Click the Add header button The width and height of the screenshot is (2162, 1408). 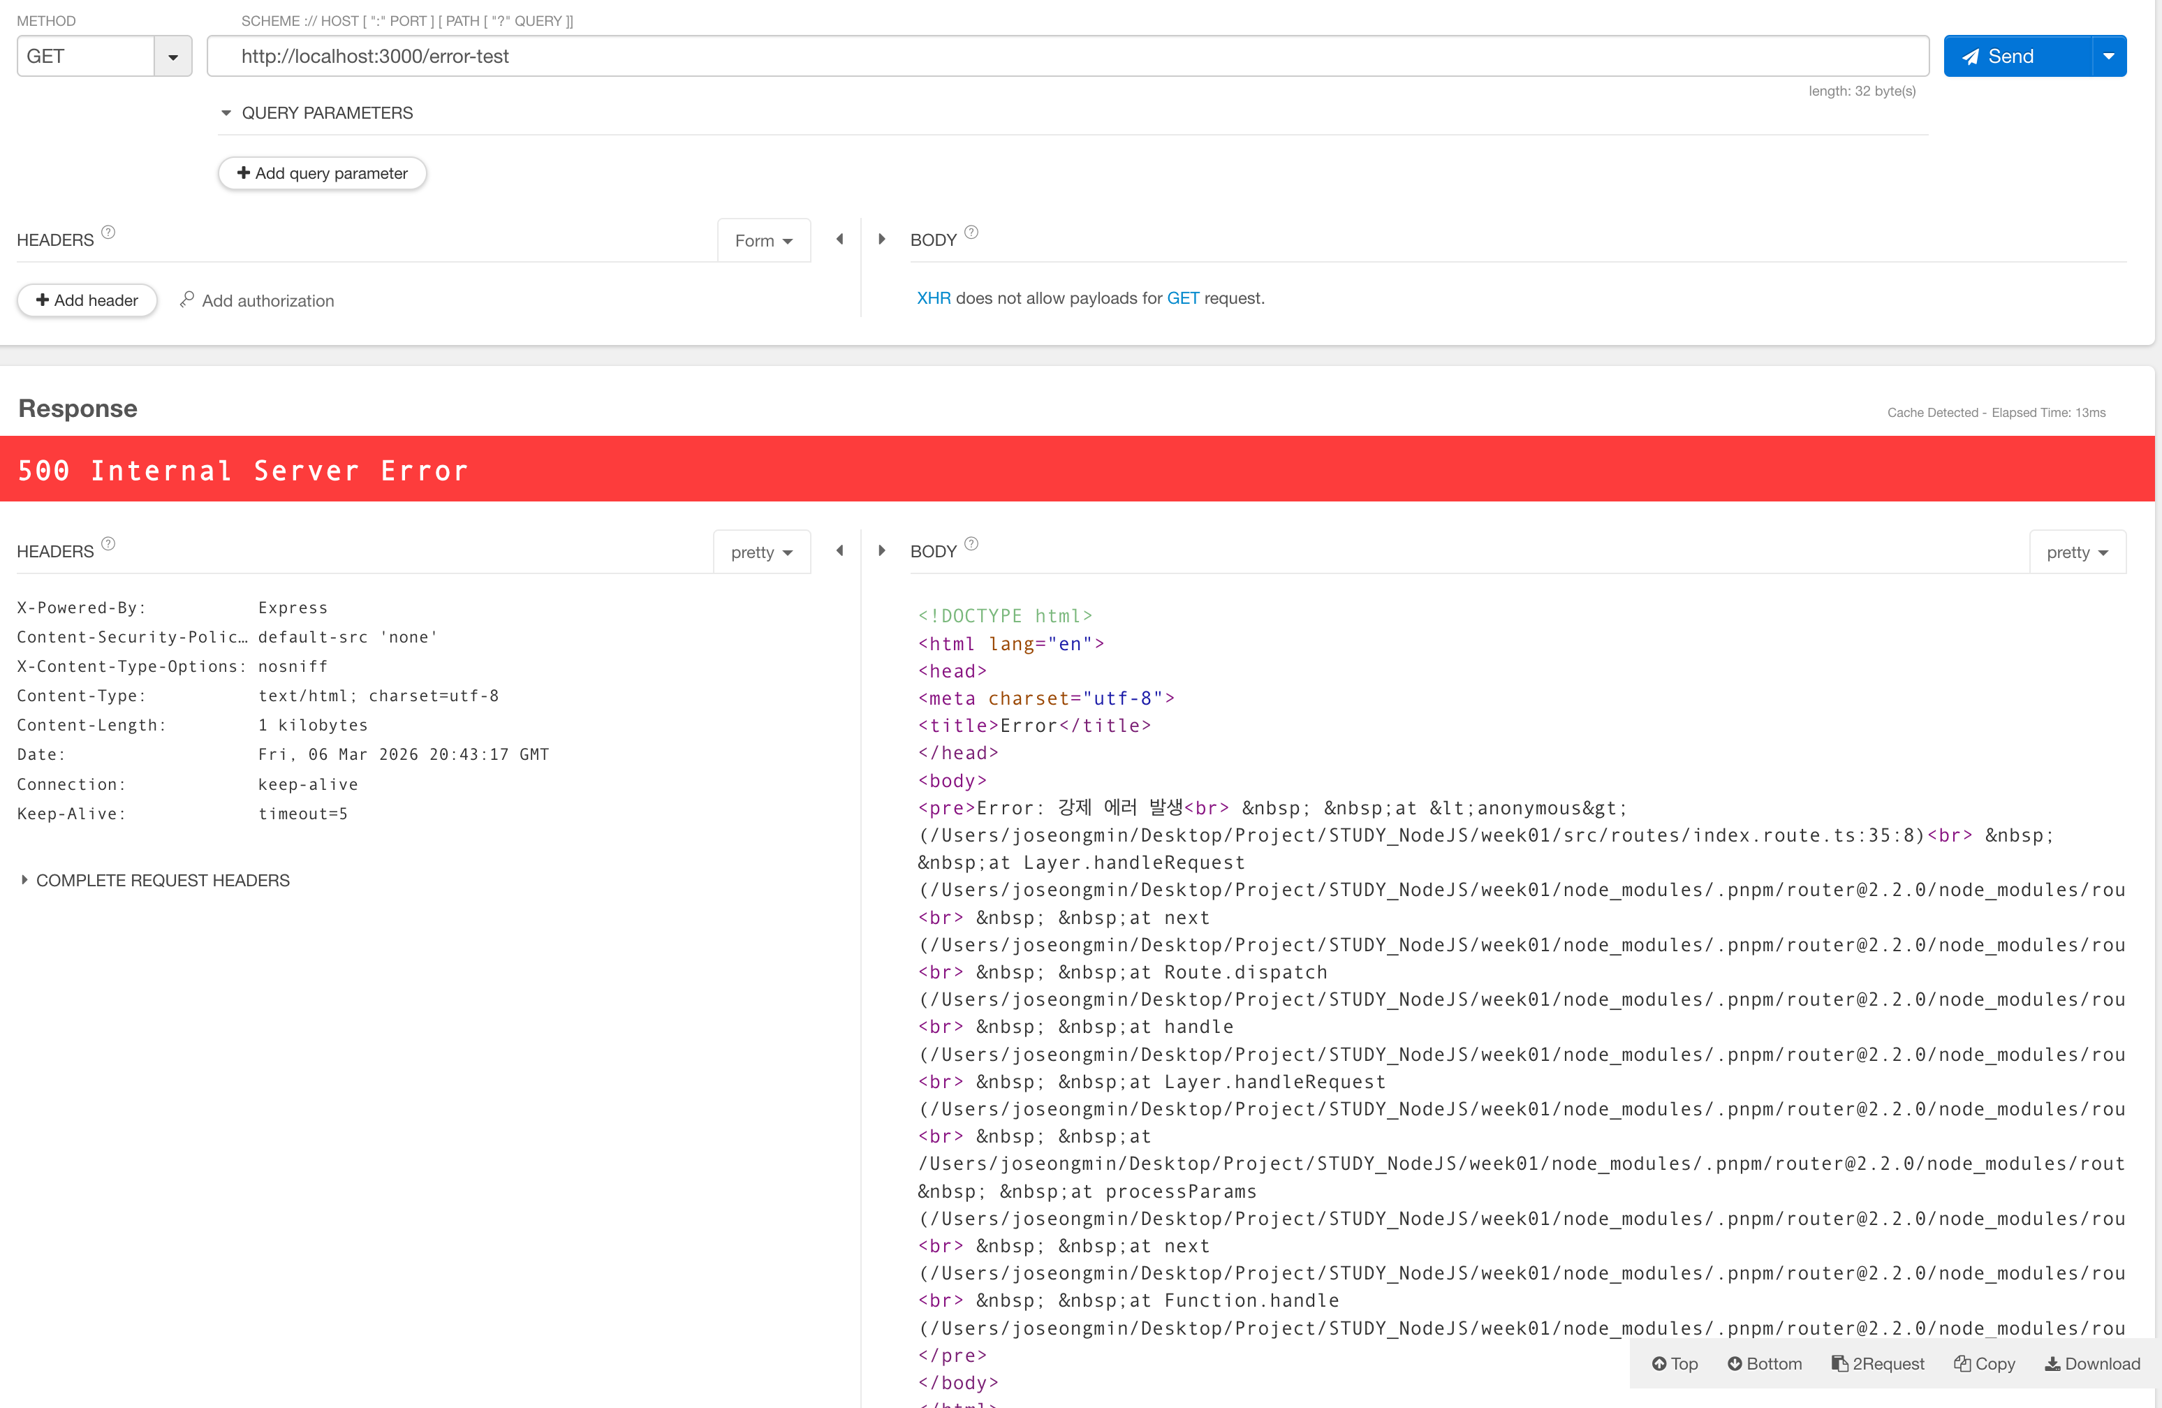tap(87, 301)
